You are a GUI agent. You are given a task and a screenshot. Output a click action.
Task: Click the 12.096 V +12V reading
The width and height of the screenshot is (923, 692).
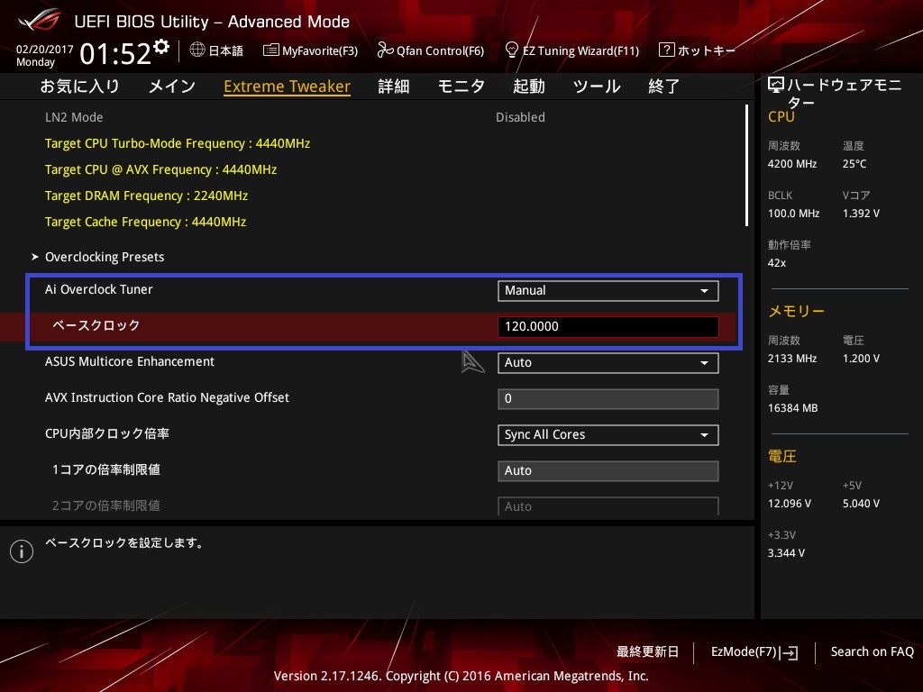pos(790,504)
